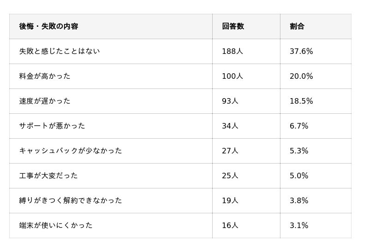Screen dimensions: 369x252
Task: Click the 37.6% percentage cell
Action: click(x=301, y=52)
